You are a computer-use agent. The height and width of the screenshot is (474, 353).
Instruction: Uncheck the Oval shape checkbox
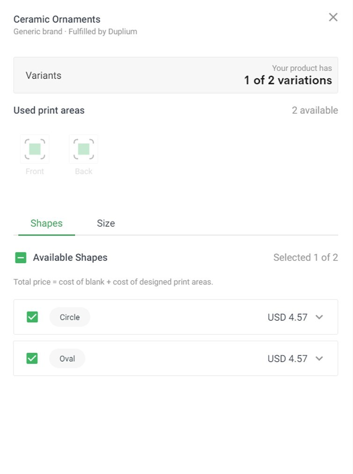click(x=32, y=358)
